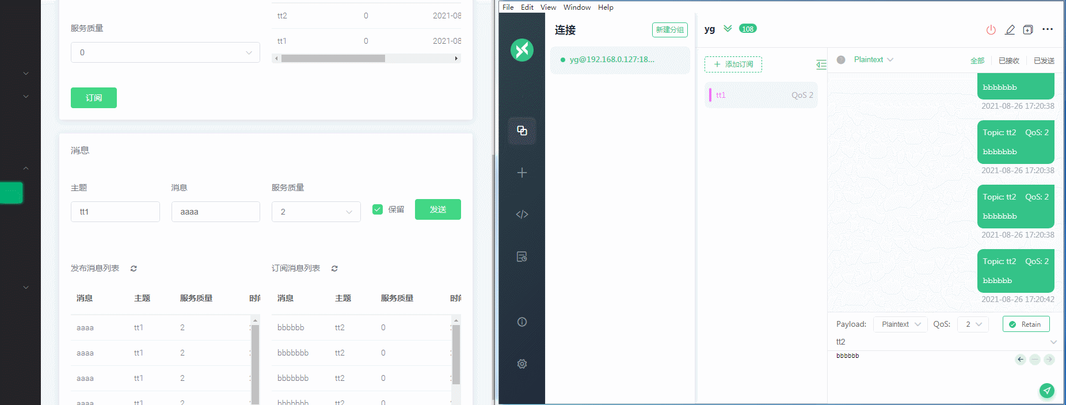Click the 订阅消息列表 vertical scrollbar thumb
Screen dimensions: 1066x405
pos(456,354)
